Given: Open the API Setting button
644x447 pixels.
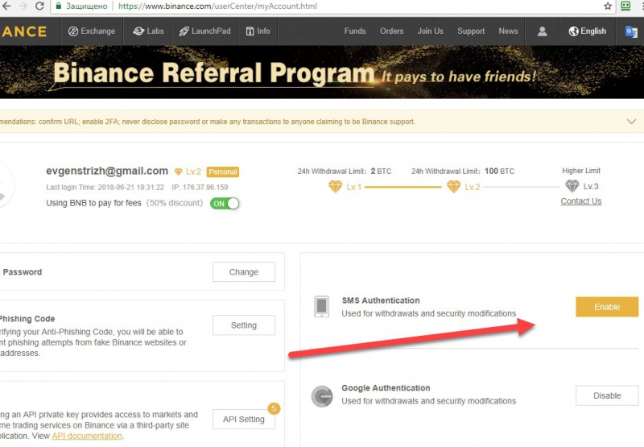Looking at the screenshot, I should 244,420.
